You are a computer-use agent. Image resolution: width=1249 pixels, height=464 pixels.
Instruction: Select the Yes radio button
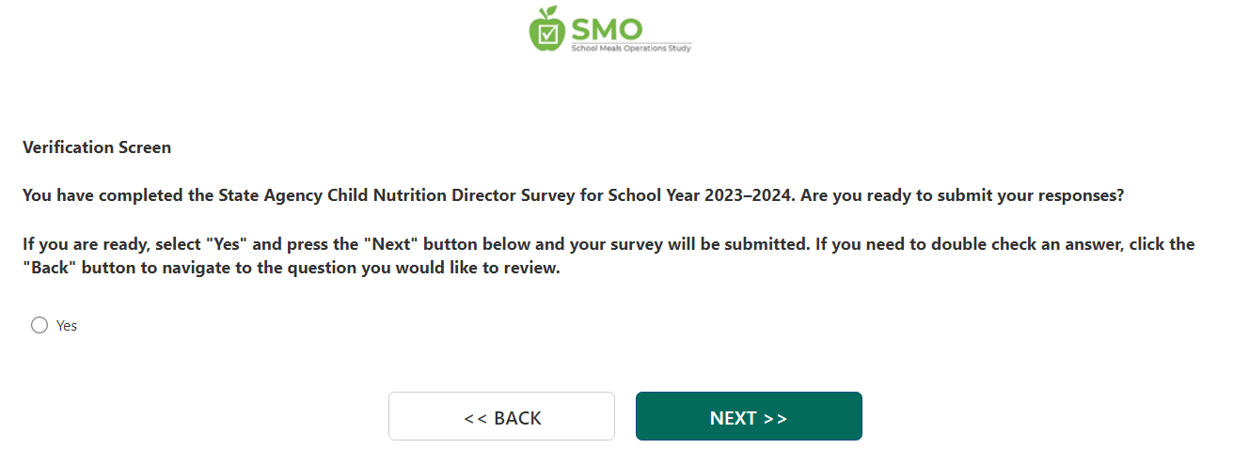point(40,325)
